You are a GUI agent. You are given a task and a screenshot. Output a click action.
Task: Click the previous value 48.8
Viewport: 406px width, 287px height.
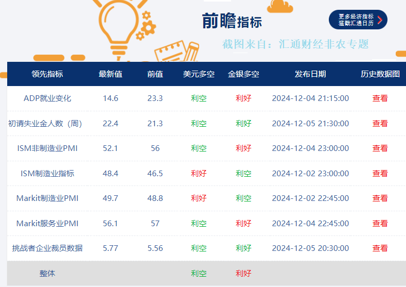[x=155, y=198]
